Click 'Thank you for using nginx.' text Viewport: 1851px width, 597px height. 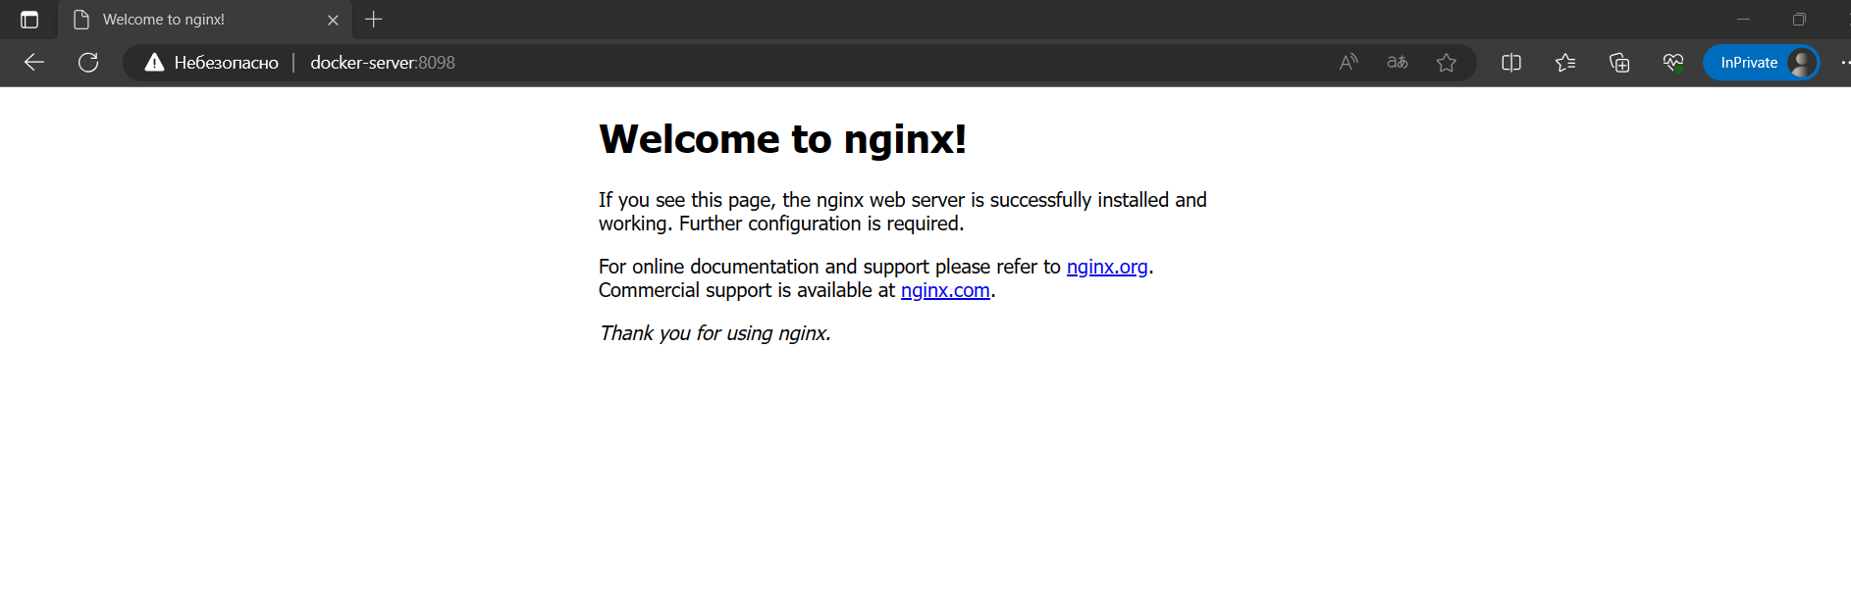click(x=715, y=333)
